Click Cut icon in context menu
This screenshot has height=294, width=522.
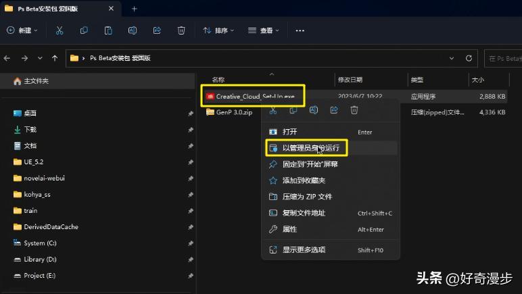273,110
